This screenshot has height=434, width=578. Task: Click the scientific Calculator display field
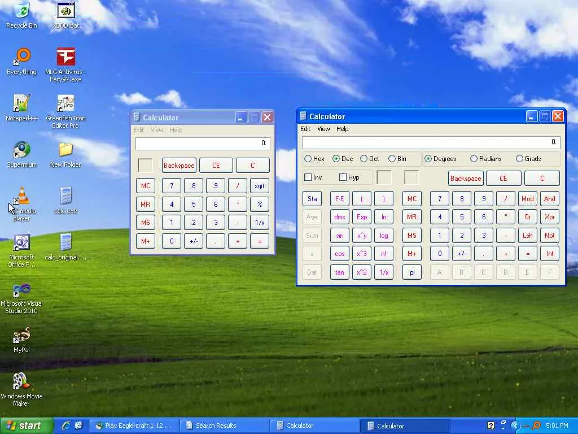pyautogui.click(x=431, y=142)
